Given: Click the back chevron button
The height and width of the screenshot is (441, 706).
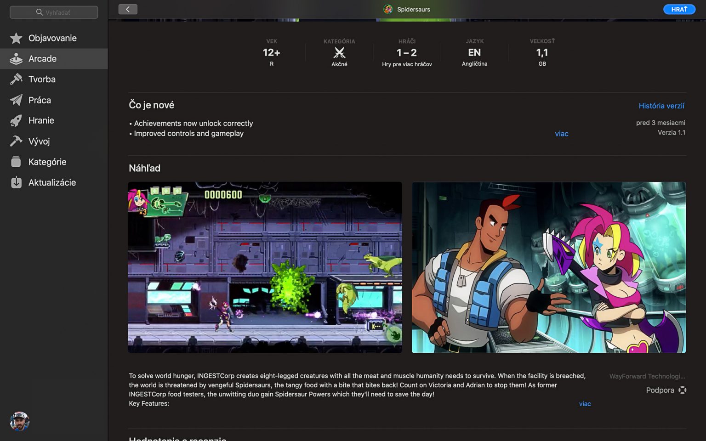Looking at the screenshot, I should pyautogui.click(x=128, y=9).
